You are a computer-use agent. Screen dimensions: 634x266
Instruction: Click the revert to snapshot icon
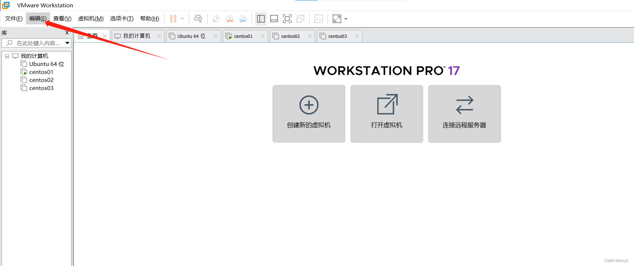click(x=229, y=19)
